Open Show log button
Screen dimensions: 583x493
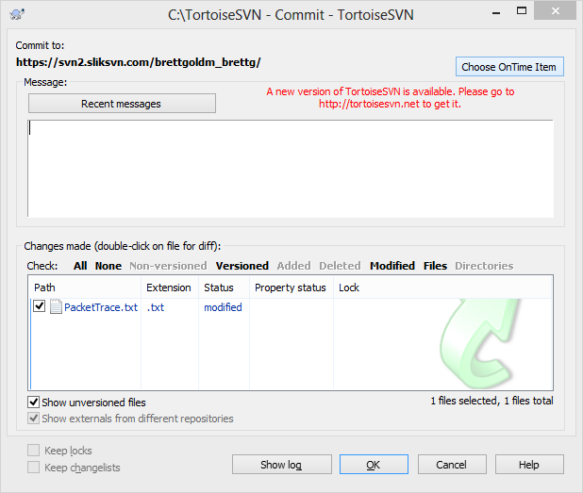282,465
